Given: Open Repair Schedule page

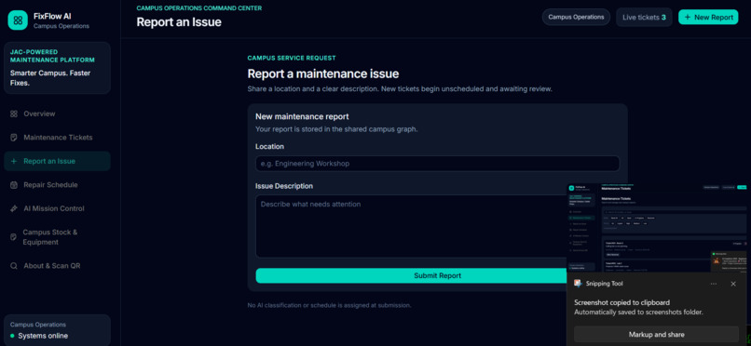Looking at the screenshot, I should pos(57,185).
